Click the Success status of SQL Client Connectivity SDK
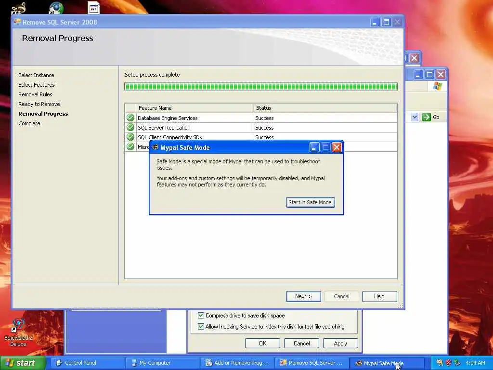Viewport: 493px width, 370px height. click(264, 137)
